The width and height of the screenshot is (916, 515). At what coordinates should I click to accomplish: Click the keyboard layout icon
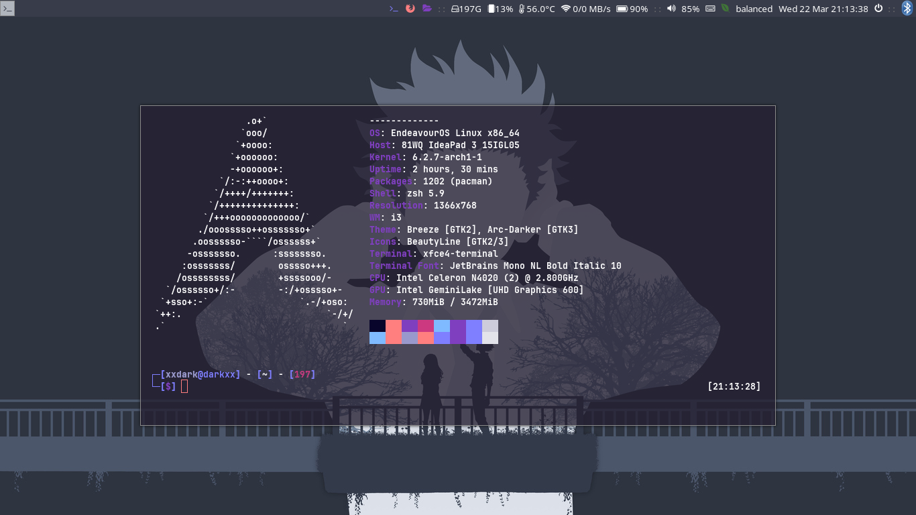[710, 9]
